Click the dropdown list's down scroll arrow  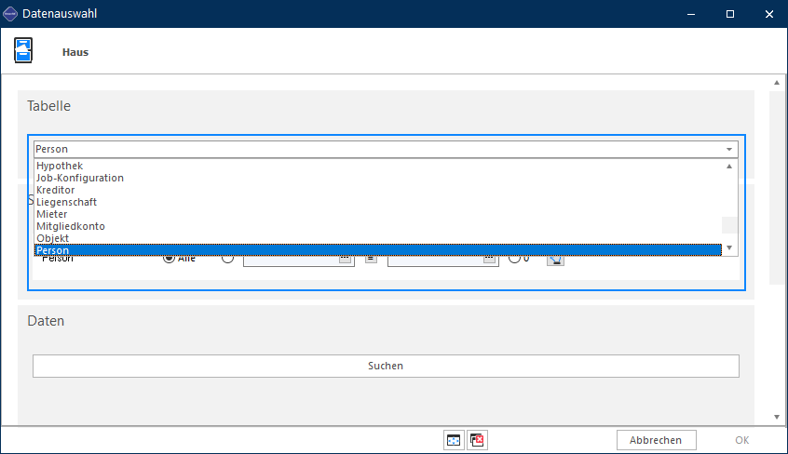(x=729, y=248)
